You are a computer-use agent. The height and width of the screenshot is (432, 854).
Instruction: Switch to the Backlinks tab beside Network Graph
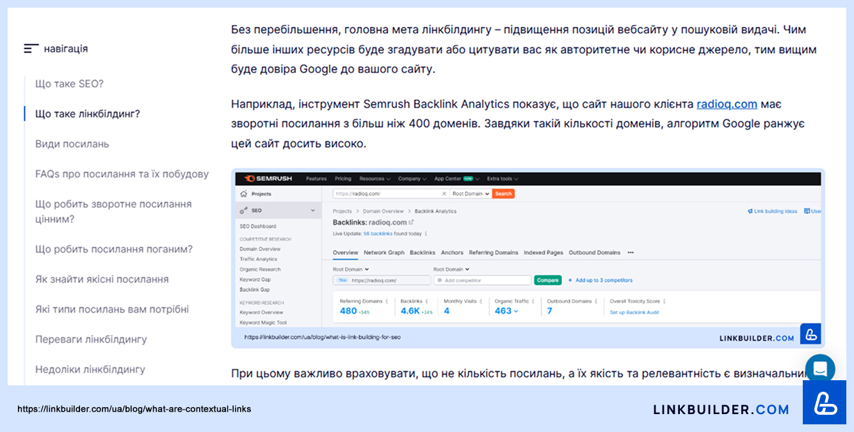[423, 252]
